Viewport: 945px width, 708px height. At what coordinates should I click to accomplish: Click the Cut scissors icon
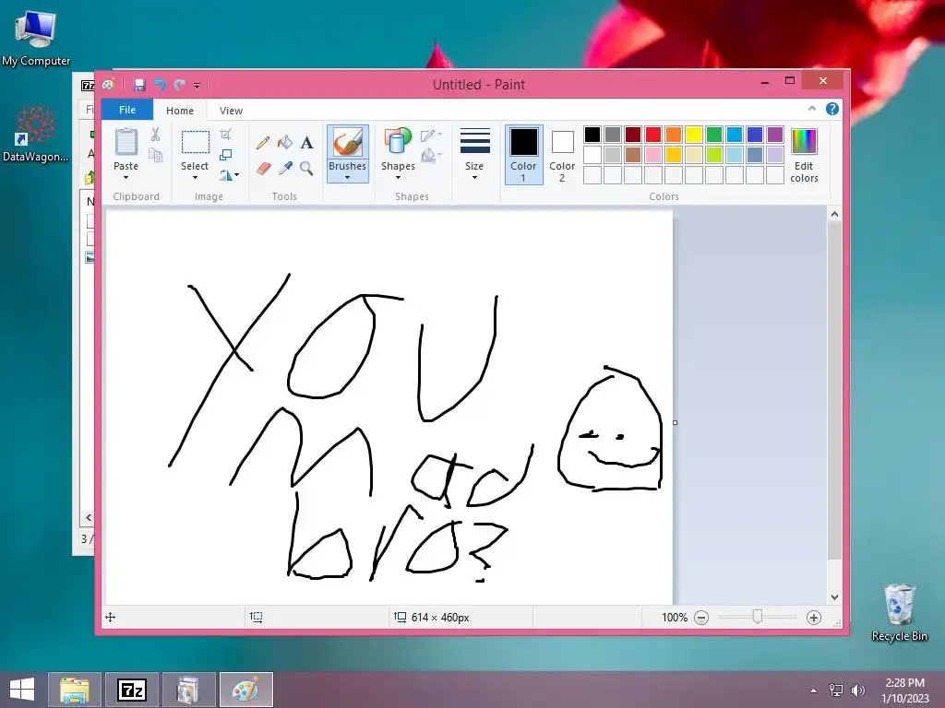pos(155,135)
